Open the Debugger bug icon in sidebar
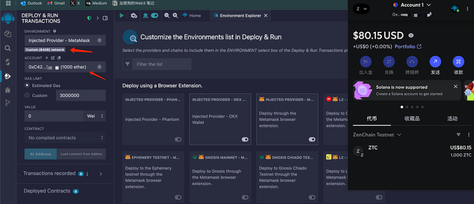The width and height of the screenshot is (474, 204). point(8,90)
